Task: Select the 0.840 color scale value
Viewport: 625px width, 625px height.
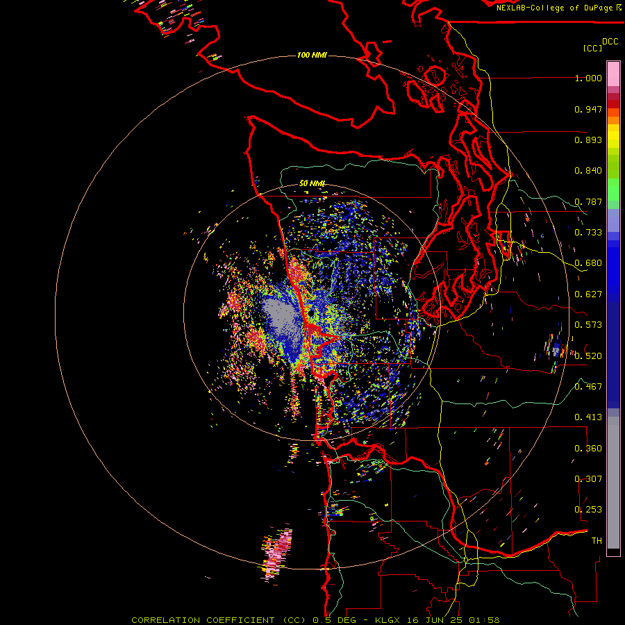Action: coord(588,171)
